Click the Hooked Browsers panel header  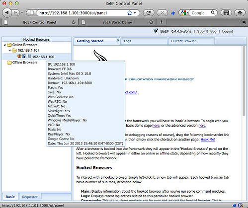[x=36, y=39]
